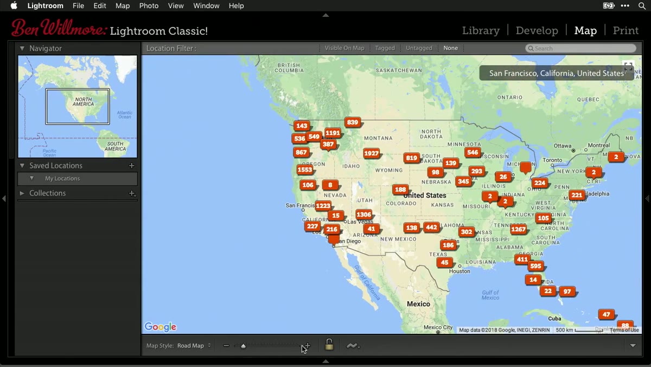Switch to the Develop module
Screen dimensions: 651x367
tap(537, 30)
